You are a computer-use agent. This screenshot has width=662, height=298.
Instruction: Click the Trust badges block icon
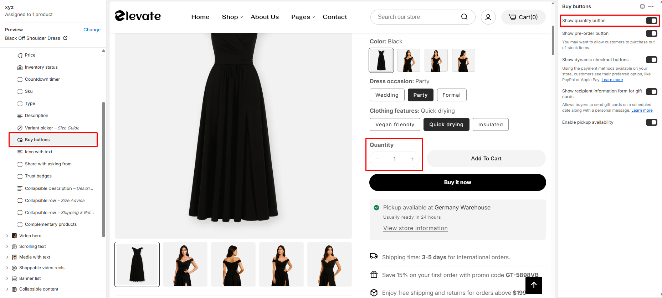point(20,176)
